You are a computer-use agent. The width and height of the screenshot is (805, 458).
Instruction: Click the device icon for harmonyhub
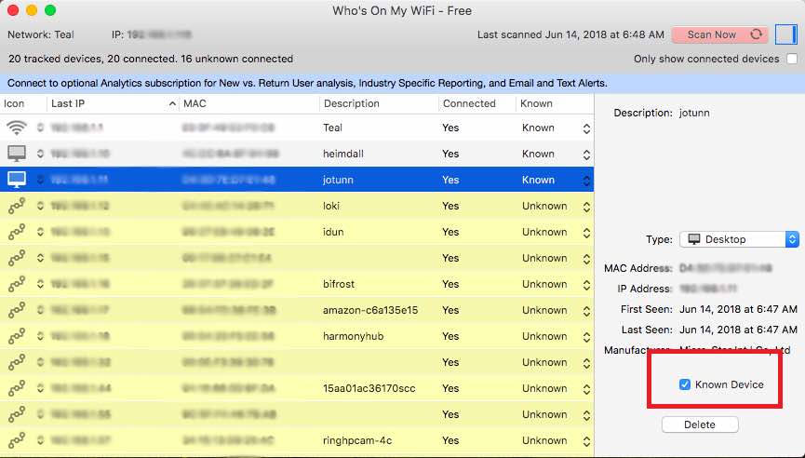[17, 336]
